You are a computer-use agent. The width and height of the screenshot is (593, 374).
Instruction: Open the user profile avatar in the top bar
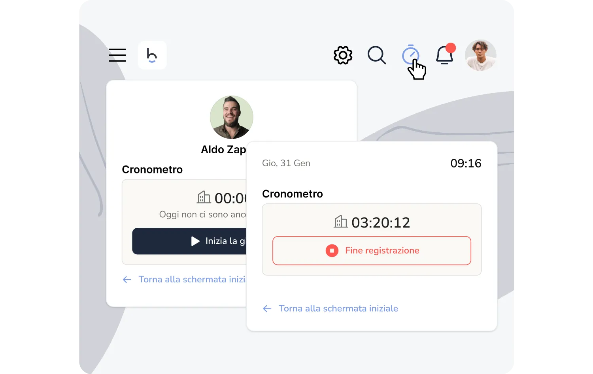click(x=480, y=55)
